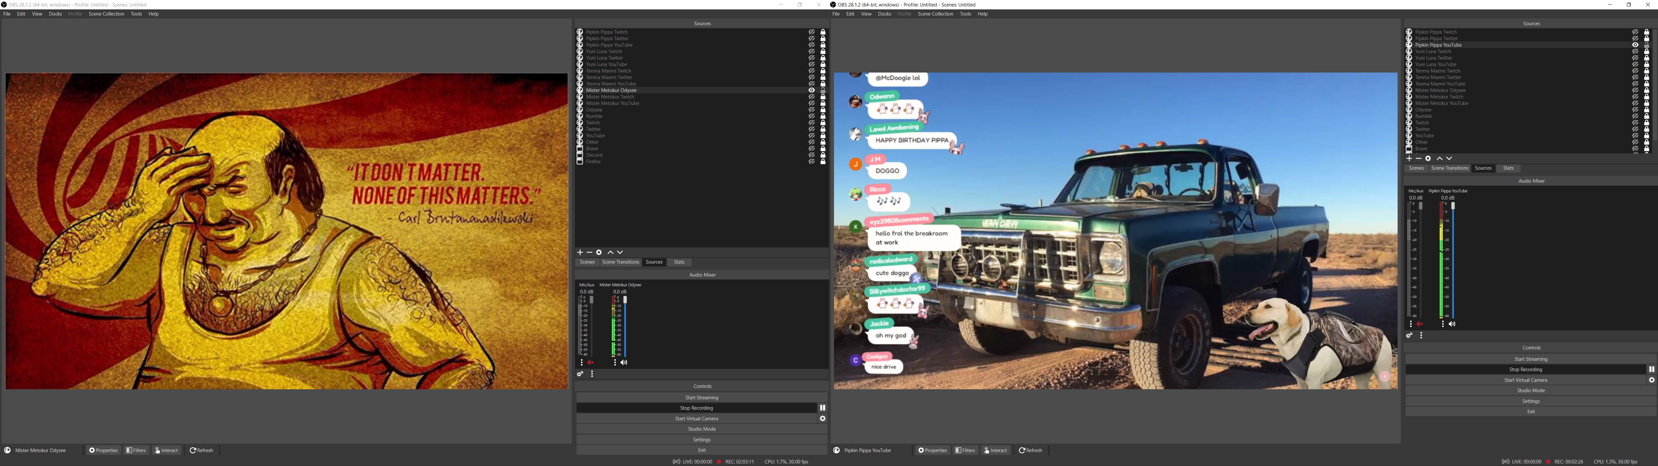Unlock the Rumble source in left window
The height and width of the screenshot is (466, 1658).
pyautogui.click(x=823, y=117)
